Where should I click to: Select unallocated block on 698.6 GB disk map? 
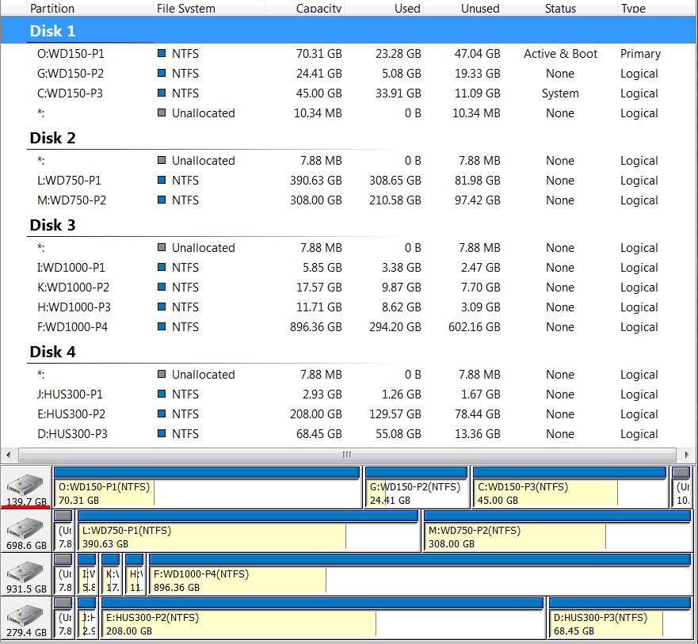point(63,531)
